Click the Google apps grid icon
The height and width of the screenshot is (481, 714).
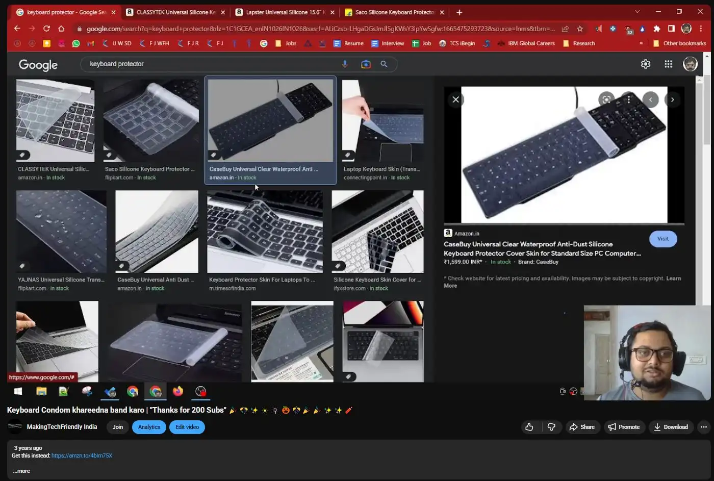pyautogui.click(x=668, y=64)
